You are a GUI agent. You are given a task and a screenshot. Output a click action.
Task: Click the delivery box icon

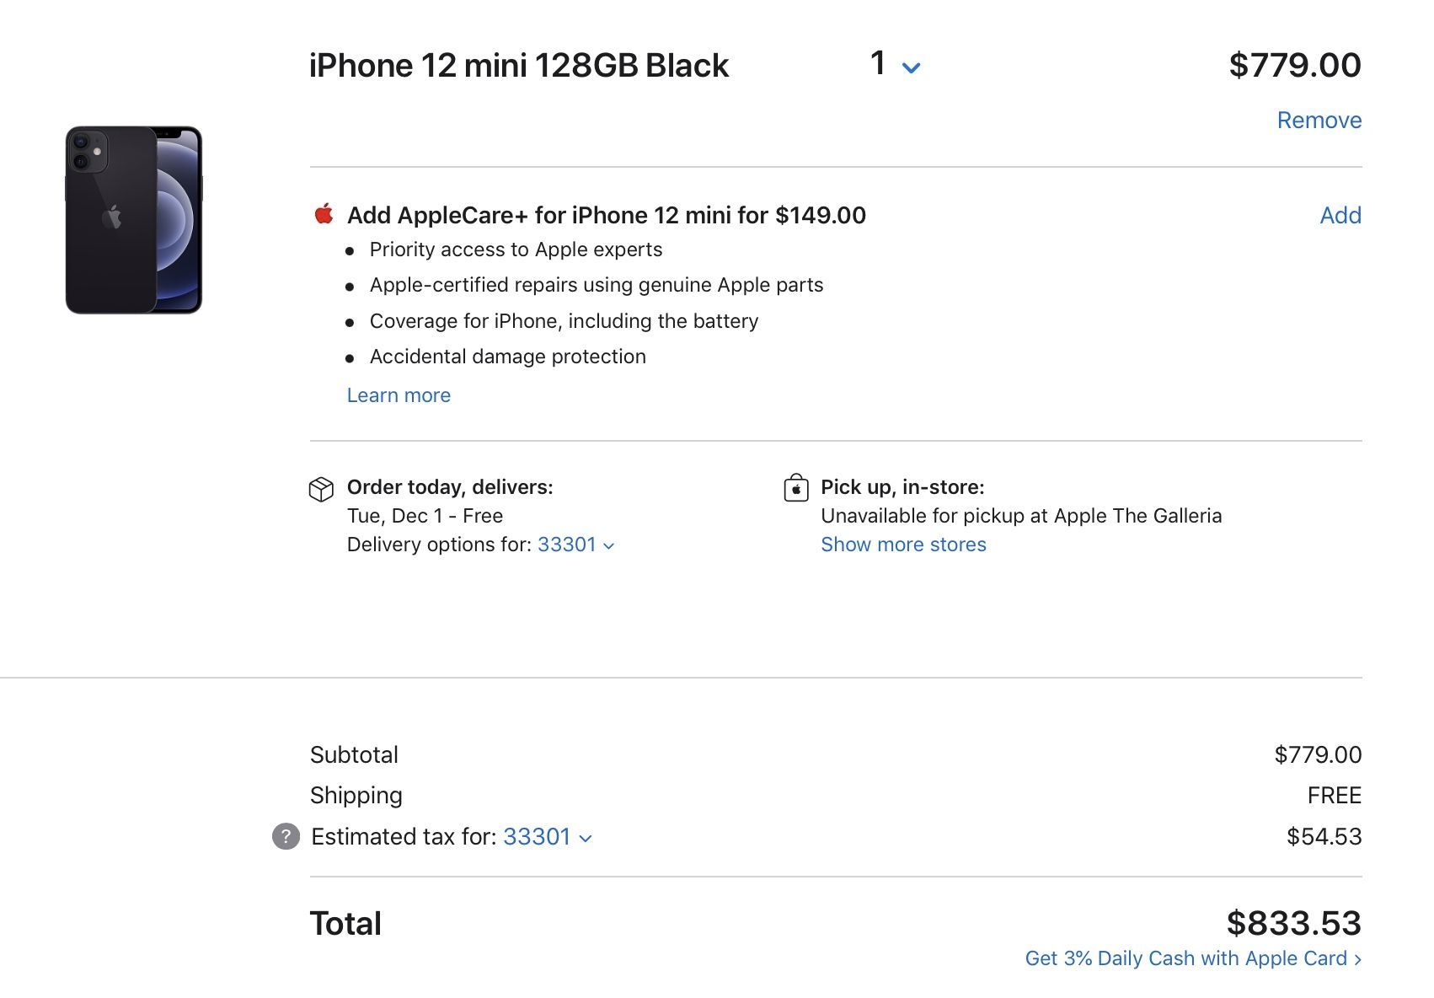tap(321, 489)
